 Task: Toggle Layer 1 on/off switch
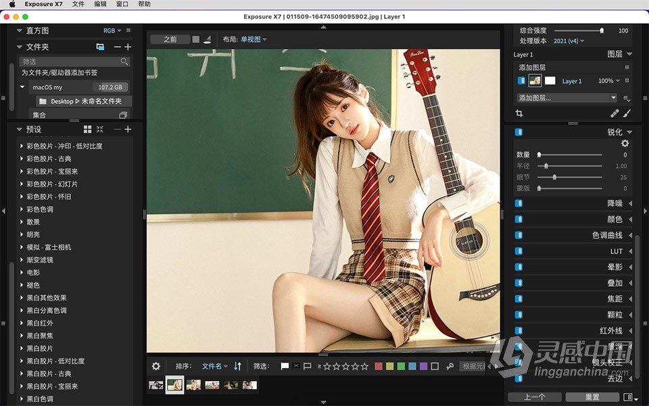[x=521, y=81]
